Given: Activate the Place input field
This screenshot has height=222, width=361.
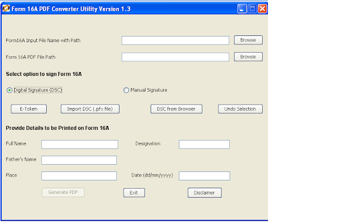Looking at the screenshot, I should (x=79, y=176).
